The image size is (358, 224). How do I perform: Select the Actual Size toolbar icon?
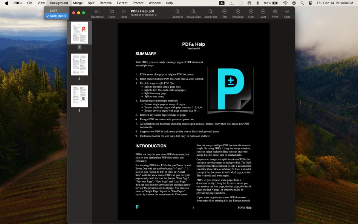(193, 11)
